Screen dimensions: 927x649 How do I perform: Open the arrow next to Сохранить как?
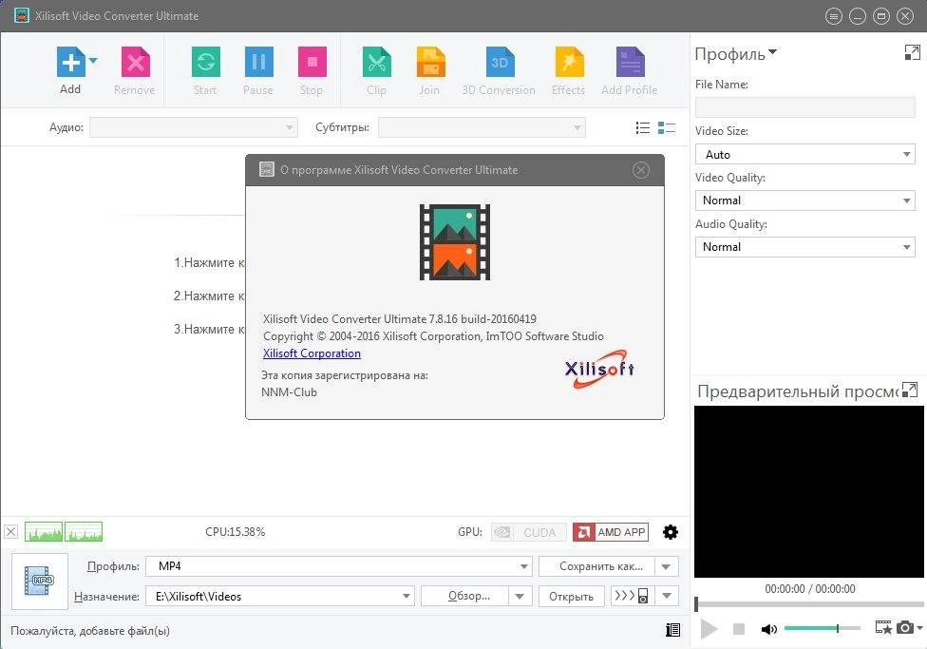[667, 566]
